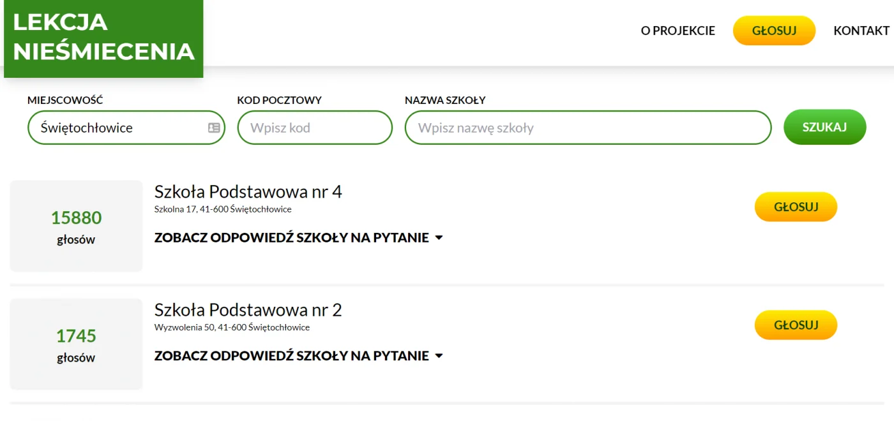Image resolution: width=894 pixels, height=421 pixels.
Task: Click the 1745 głosów vote counter
Action: point(76,344)
